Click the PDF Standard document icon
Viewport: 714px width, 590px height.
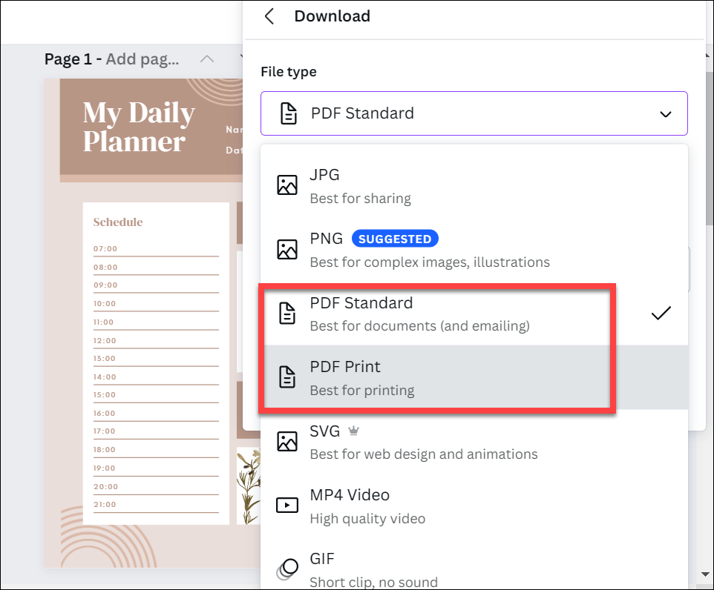pos(287,314)
